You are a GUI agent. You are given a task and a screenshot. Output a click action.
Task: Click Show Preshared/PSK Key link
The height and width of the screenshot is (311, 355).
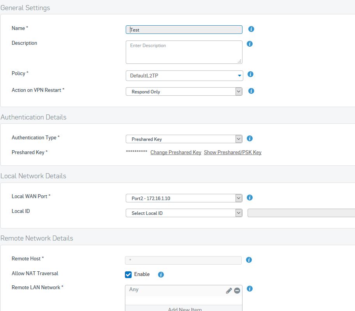pos(232,152)
